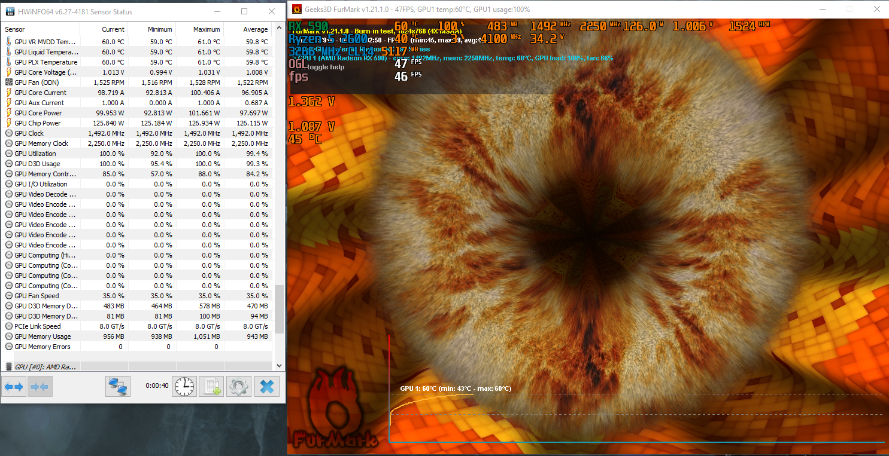The width and height of the screenshot is (889, 456).
Task: Click circle icon of GPU Utilization row
Action: tap(8, 154)
